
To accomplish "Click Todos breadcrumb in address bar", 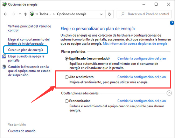I will coord(45,14).
